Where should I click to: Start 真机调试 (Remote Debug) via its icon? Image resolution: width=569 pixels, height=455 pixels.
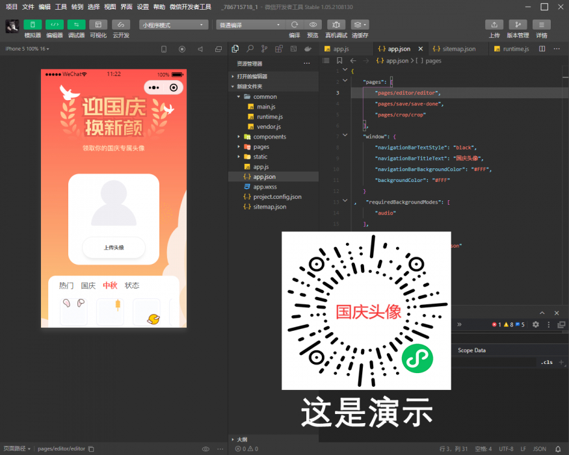click(336, 26)
